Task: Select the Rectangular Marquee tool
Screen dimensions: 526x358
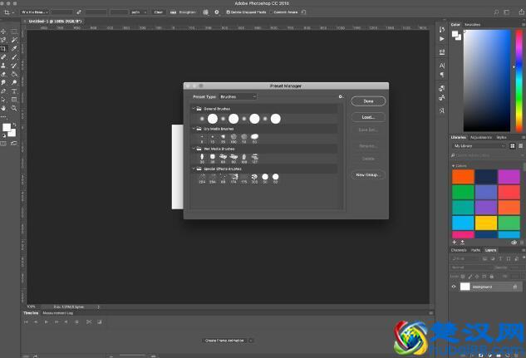Action: coord(13,32)
